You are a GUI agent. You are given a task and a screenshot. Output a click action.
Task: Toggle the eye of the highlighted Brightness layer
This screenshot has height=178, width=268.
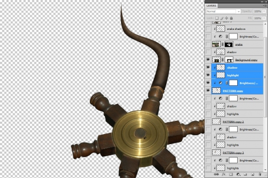pos(208,83)
